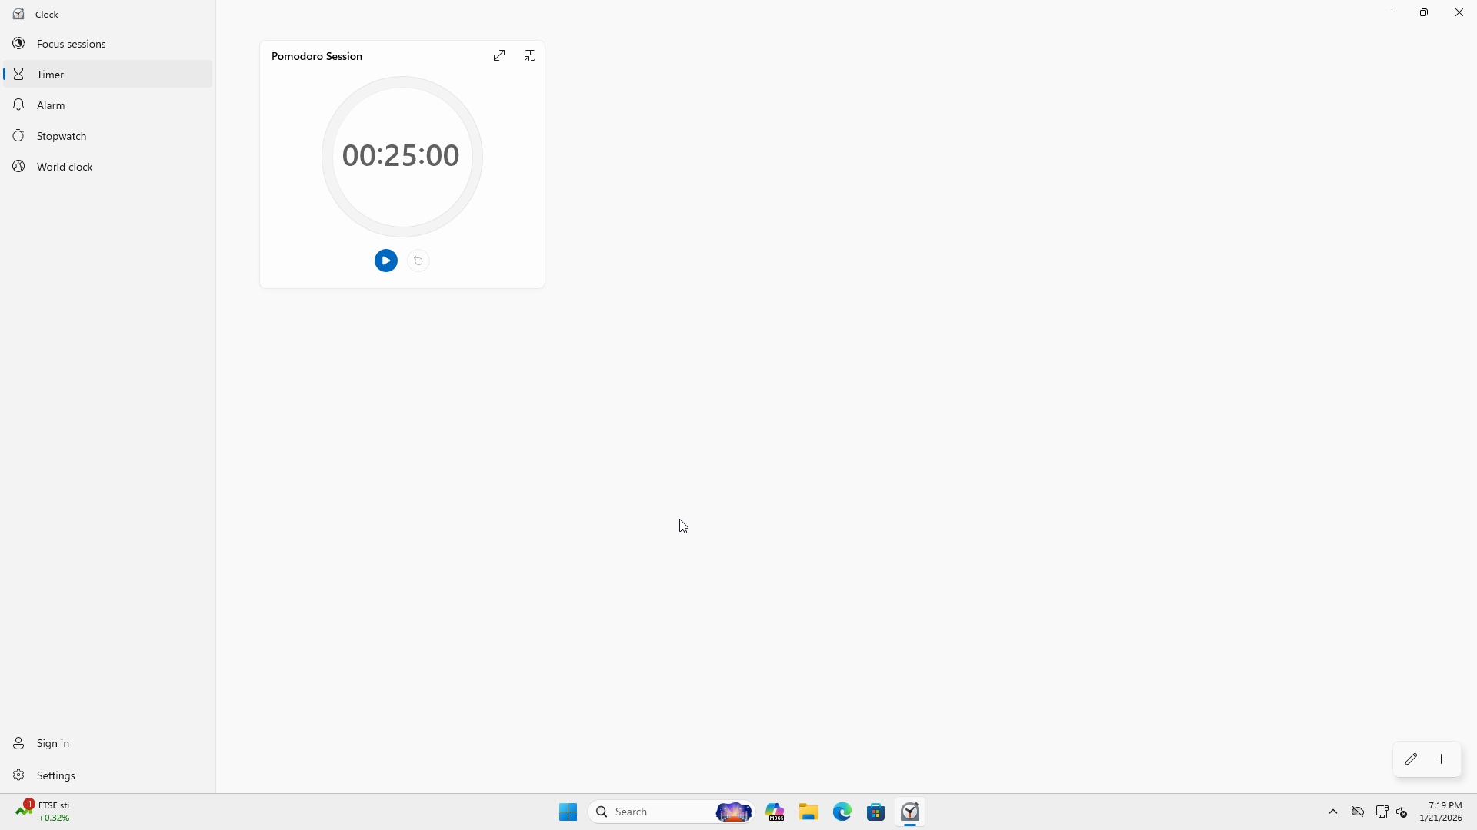The image size is (1477, 830).
Task: Open Clock app Settings
Action: (55, 775)
